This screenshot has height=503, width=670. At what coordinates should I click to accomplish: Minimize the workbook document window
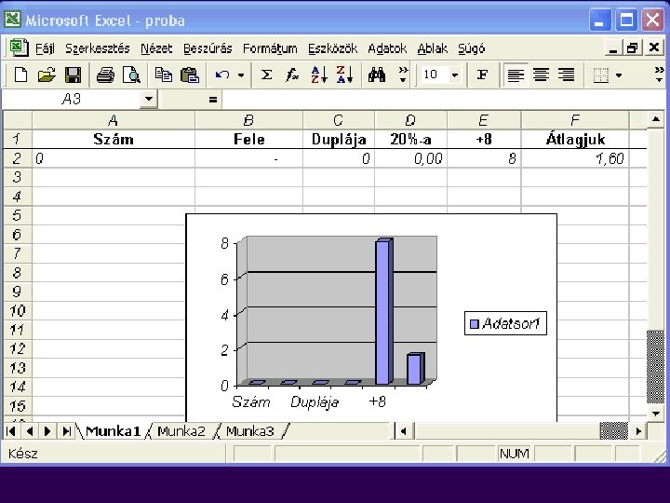coord(612,48)
